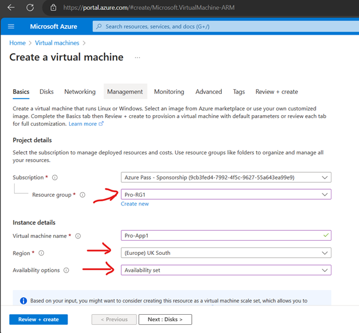This screenshot has height=333, width=359.
Task: Open the Azure portal hamburger menu
Action: coord(11,26)
